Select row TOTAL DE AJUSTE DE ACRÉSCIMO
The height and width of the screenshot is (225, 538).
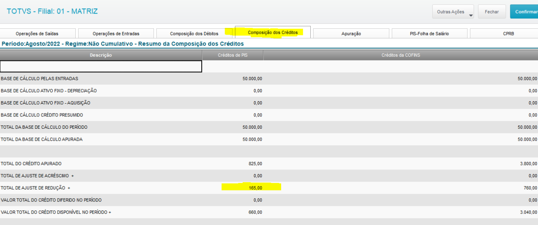(x=269, y=176)
